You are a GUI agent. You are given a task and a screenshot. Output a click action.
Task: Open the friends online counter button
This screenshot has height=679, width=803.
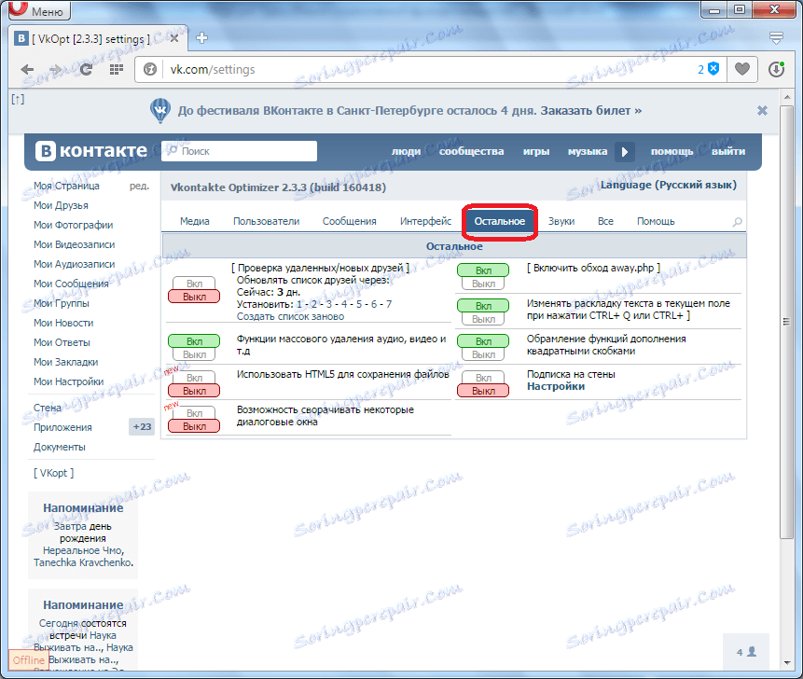coord(746,652)
